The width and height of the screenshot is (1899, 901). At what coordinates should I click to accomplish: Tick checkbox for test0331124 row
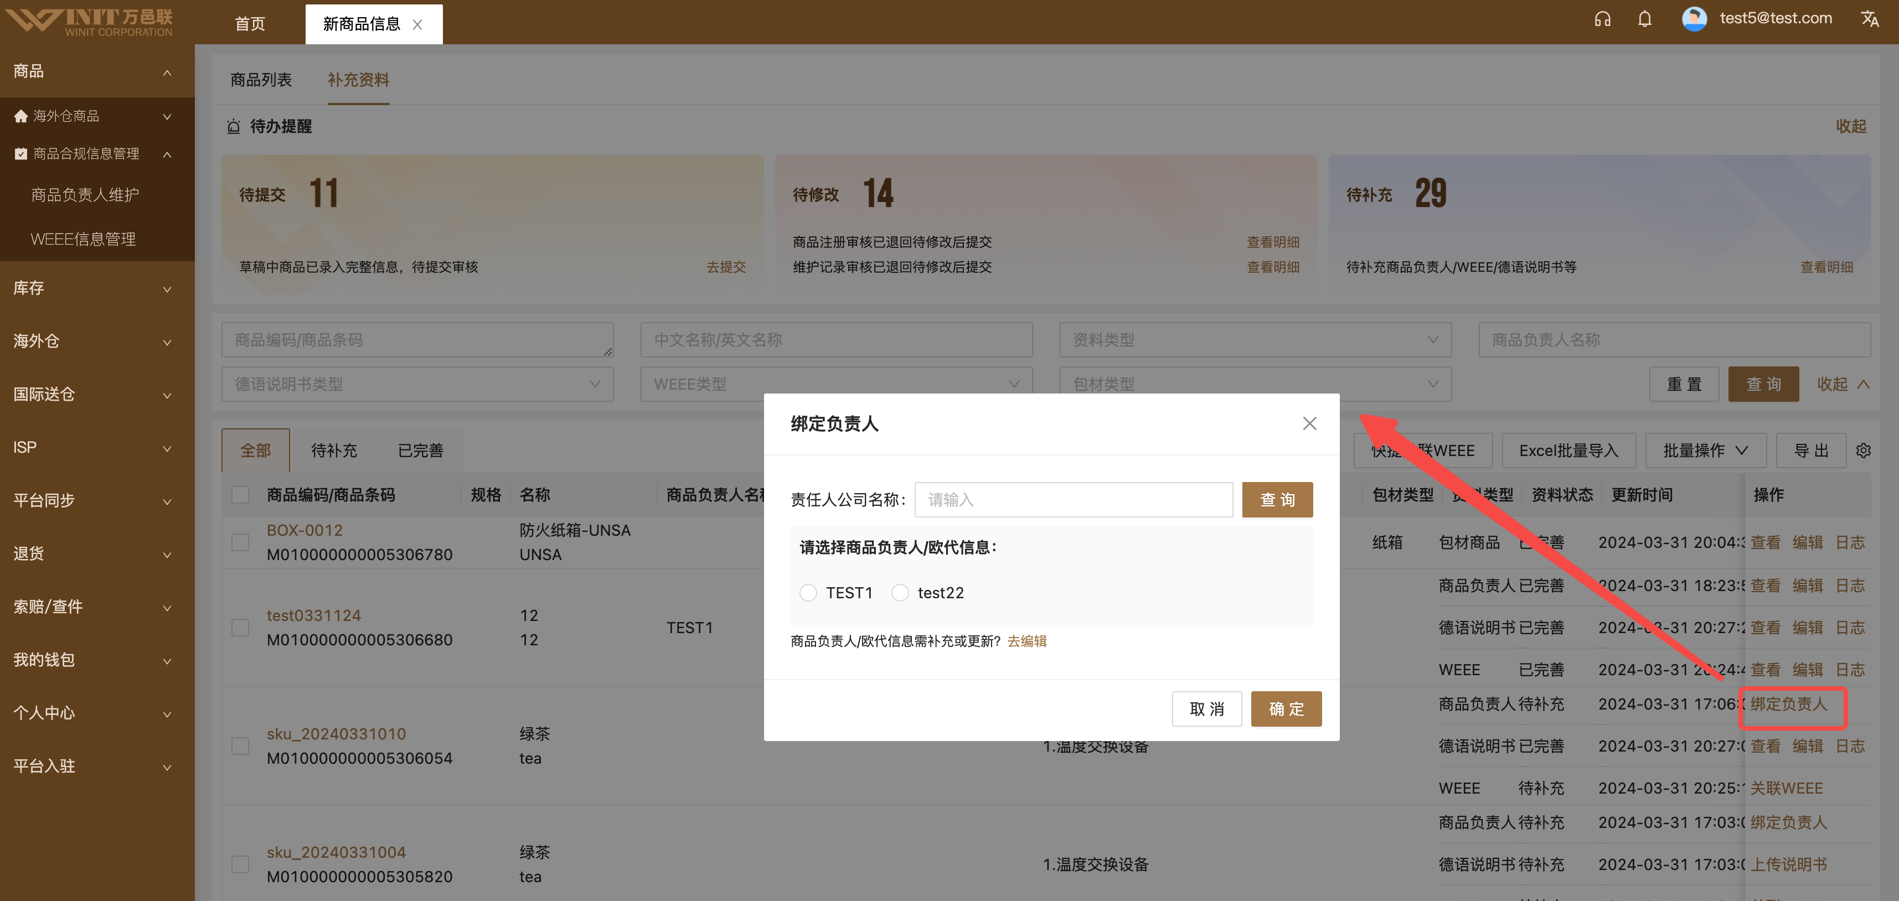click(x=240, y=628)
